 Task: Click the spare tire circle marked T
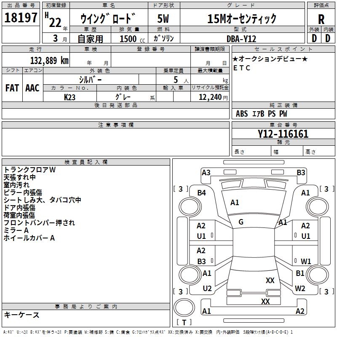click(184, 308)
